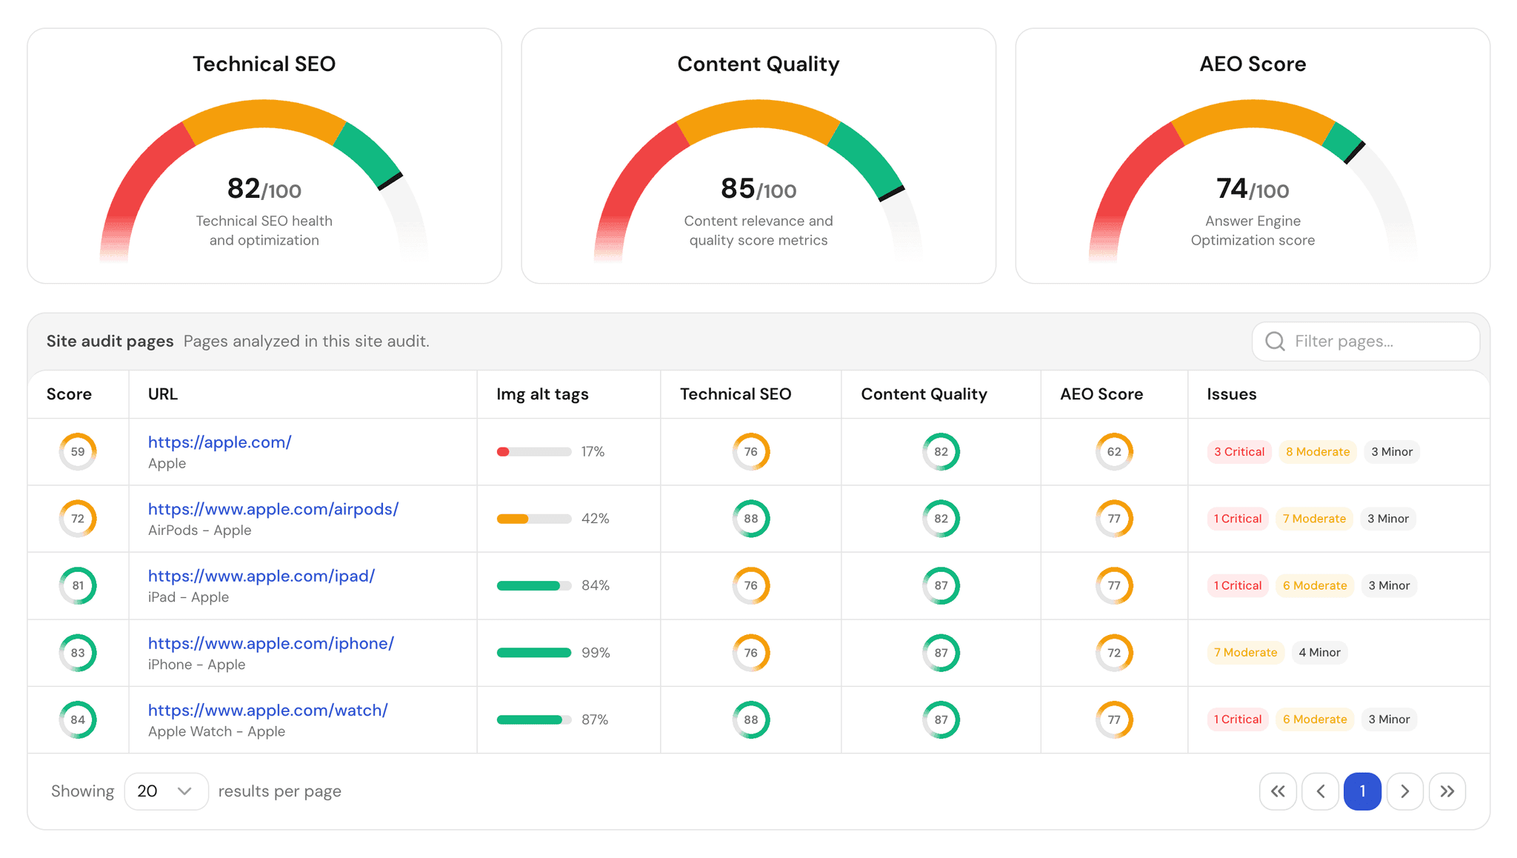
Task: Click the URL column header
Action: click(x=163, y=394)
